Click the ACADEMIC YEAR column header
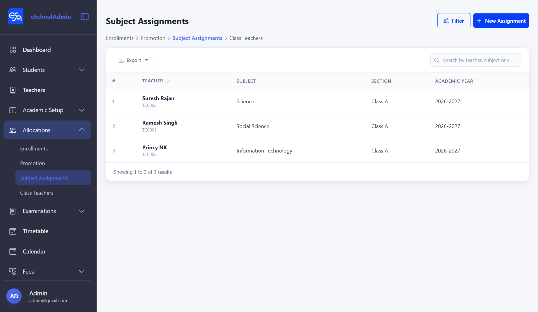 (454, 81)
